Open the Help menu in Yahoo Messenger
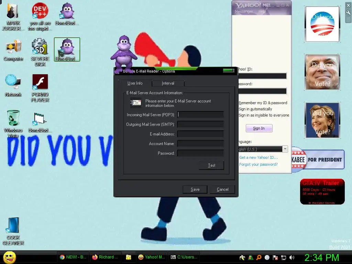 pos(262,11)
